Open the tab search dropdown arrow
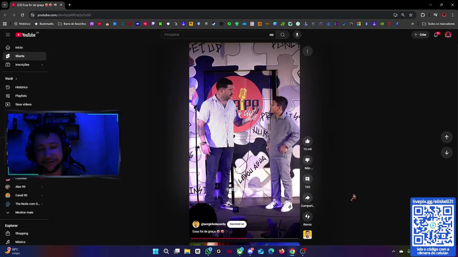Screen dimensions: 458x257 click(x=5, y=5)
